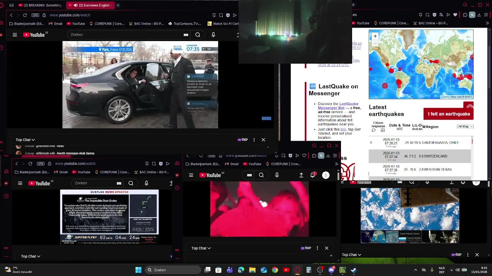Screen dimensions: 492x276
Task: Open the TopCartoons.TV bookmark
Action: pos(184,24)
